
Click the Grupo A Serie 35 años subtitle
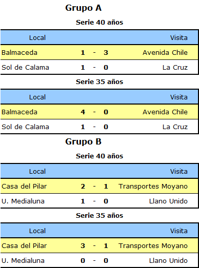click(x=99, y=81)
